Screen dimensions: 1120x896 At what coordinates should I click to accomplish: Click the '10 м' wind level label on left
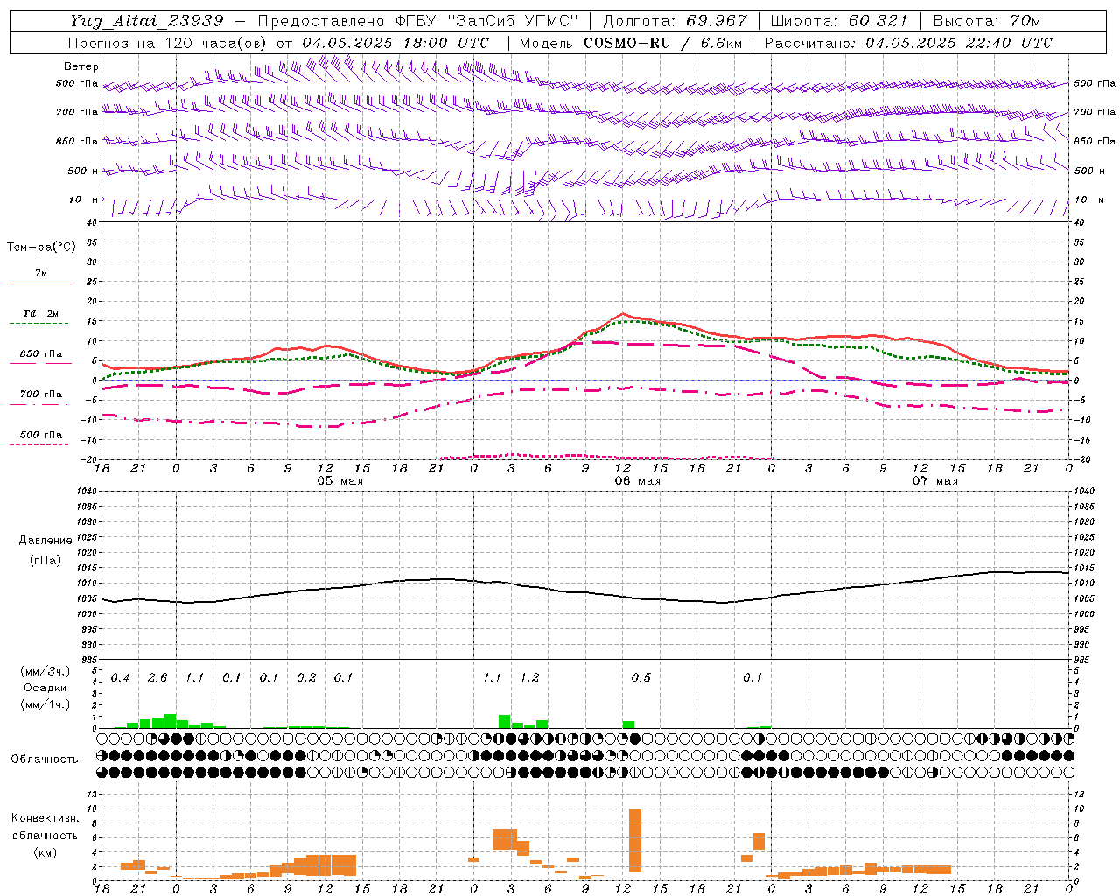pos(85,199)
